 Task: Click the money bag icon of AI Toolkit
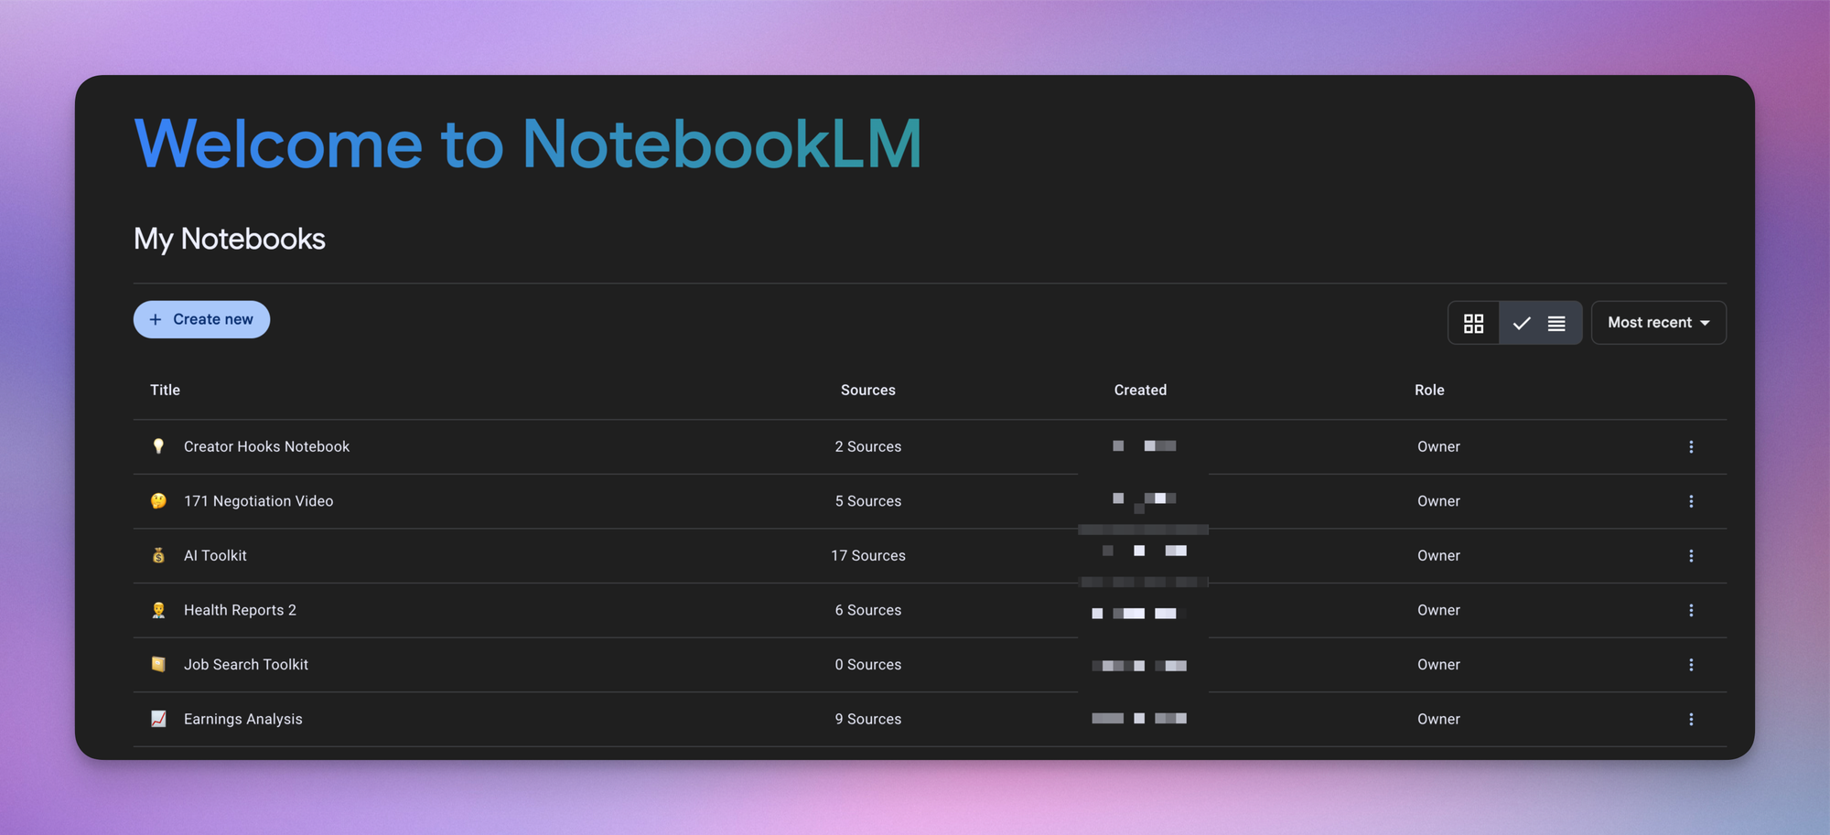158,555
